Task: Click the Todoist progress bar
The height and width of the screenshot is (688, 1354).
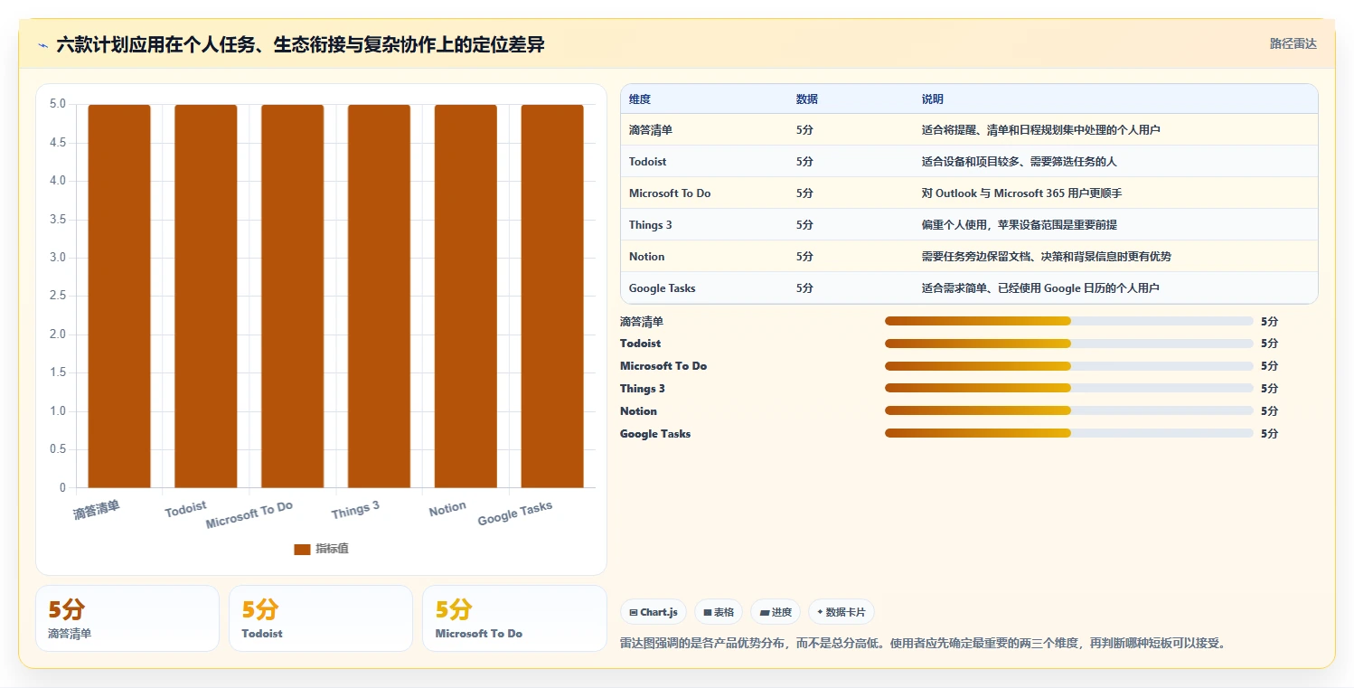Action: (x=1069, y=344)
